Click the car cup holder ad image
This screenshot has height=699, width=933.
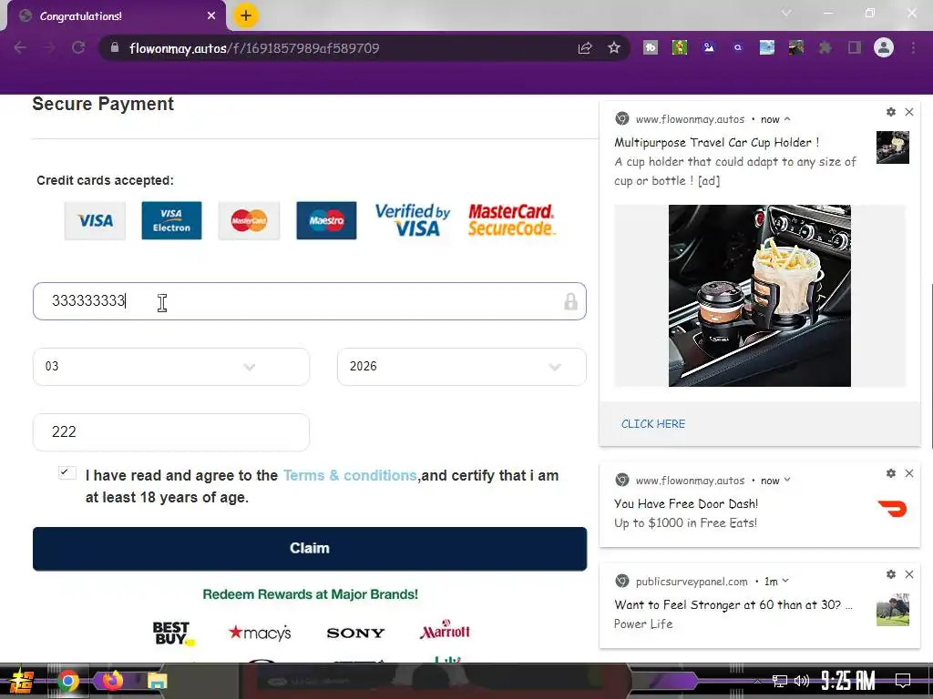[760, 296]
